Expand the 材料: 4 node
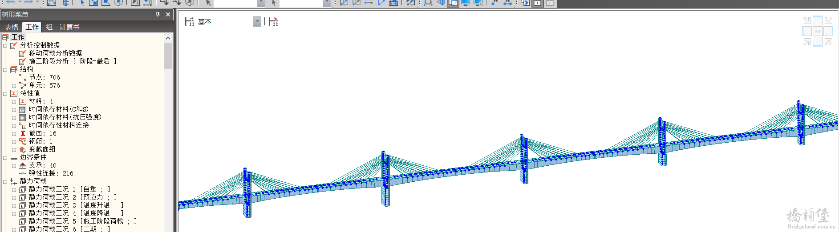 coord(14,101)
